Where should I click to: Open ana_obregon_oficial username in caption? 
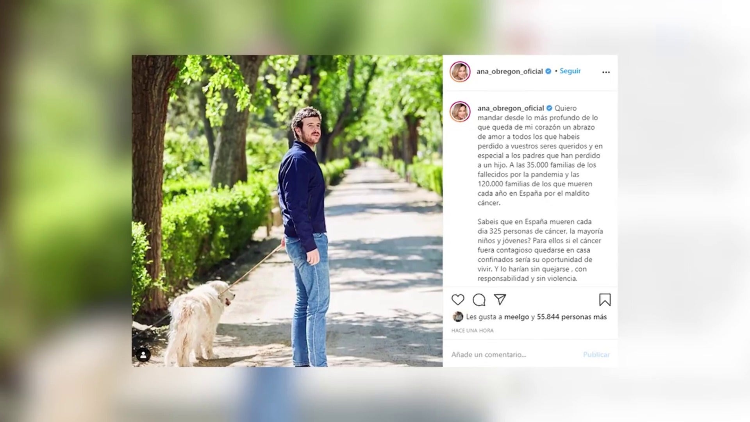511,108
